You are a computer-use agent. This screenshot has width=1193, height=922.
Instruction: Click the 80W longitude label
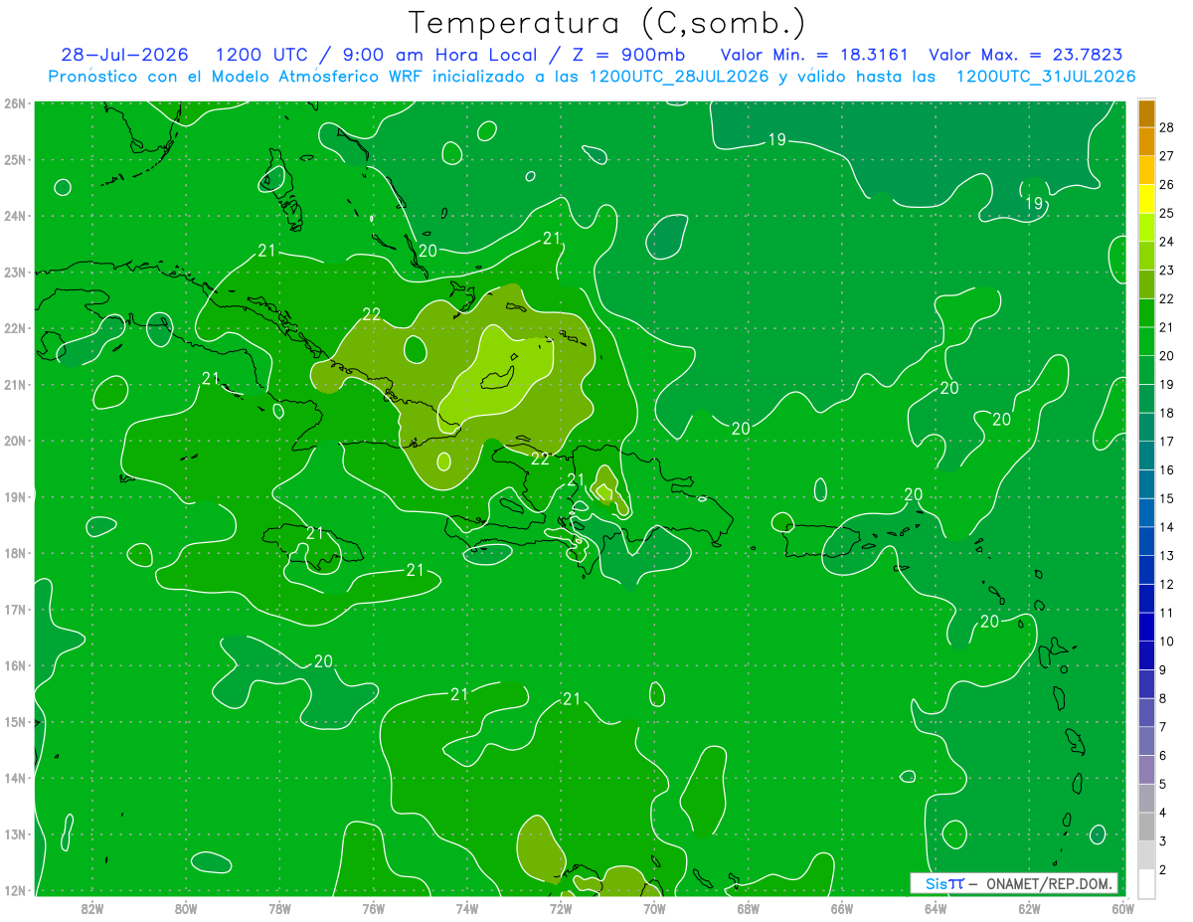[x=185, y=908]
